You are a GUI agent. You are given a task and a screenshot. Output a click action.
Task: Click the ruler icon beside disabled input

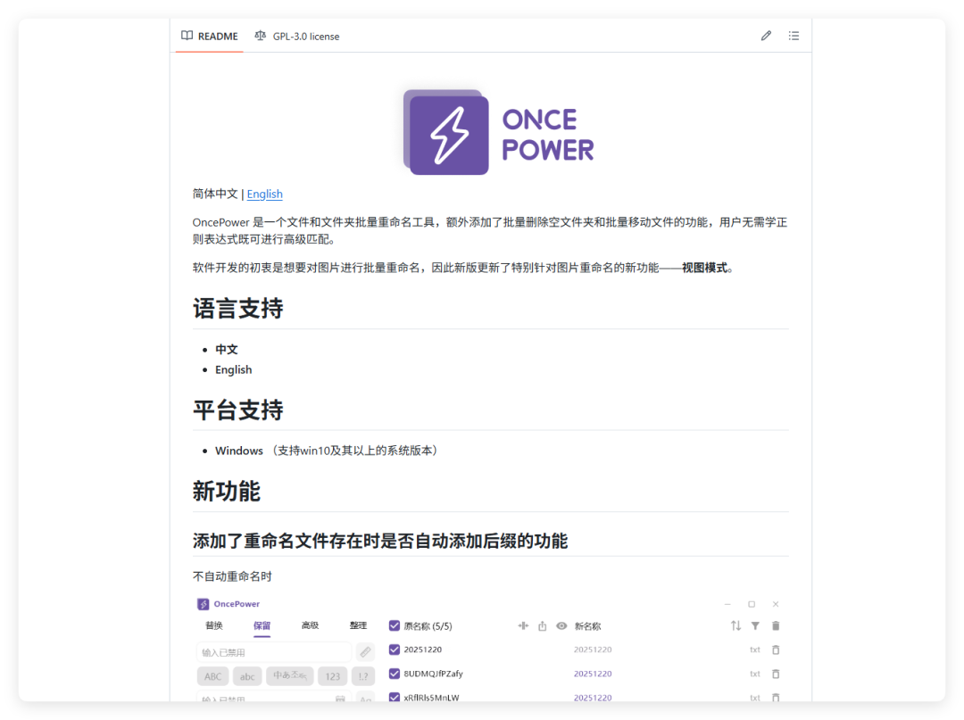(365, 652)
